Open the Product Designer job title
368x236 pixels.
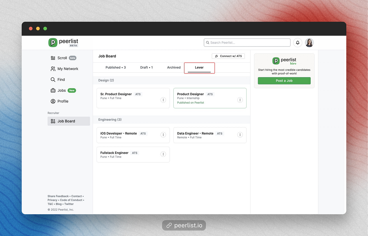pos(190,94)
